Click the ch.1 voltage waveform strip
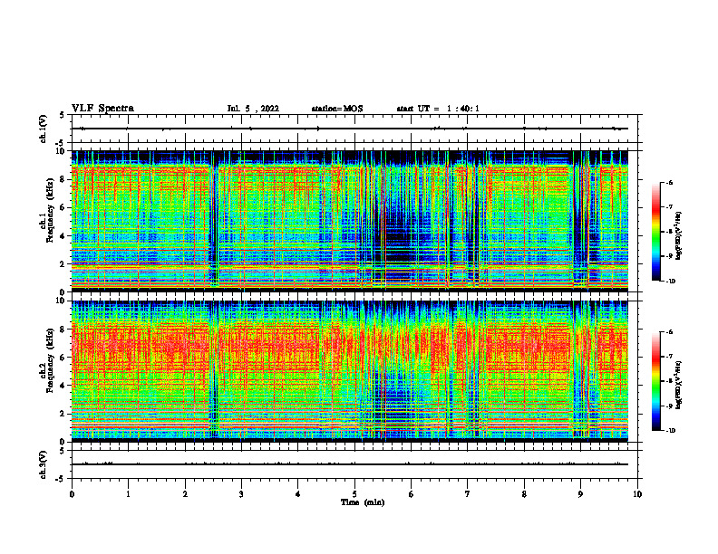Image resolution: width=718 pixels, height=554 pixels. (x=354, y=129)
